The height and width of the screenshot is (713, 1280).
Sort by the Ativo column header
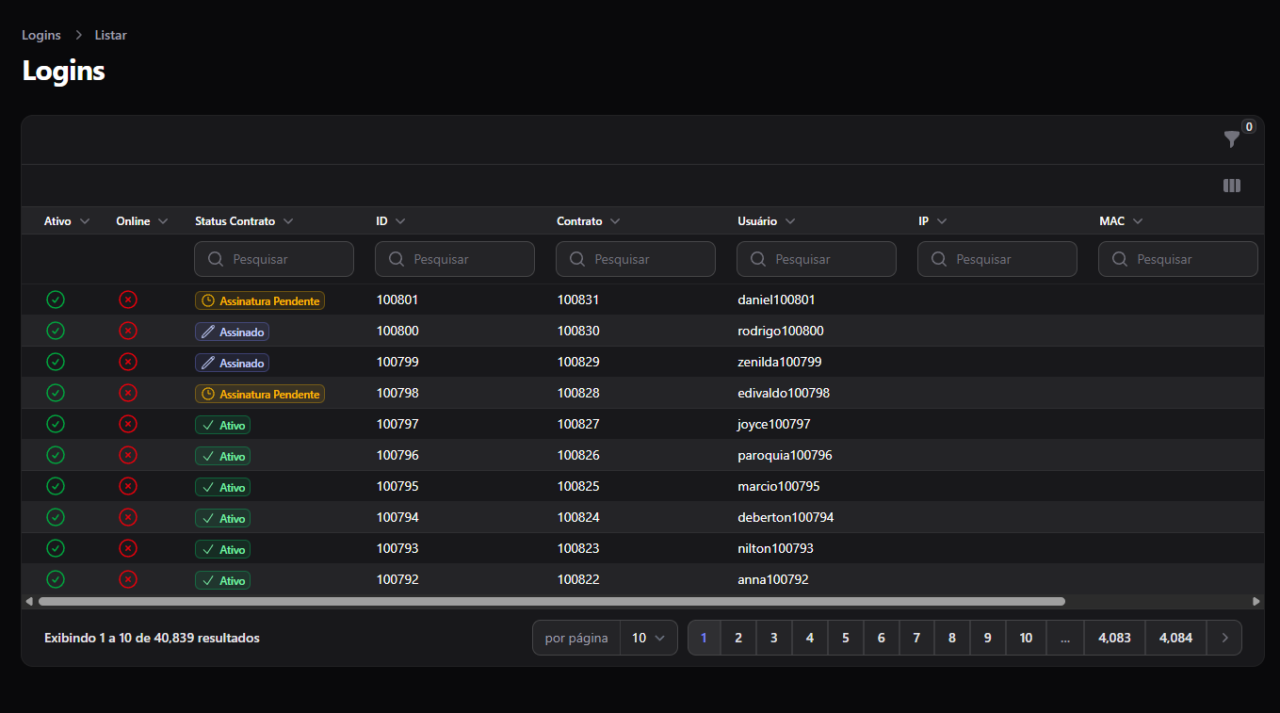(67, 221)
